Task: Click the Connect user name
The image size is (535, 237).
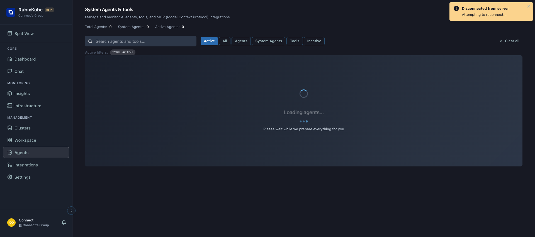Action: click(x=26, y=220)
